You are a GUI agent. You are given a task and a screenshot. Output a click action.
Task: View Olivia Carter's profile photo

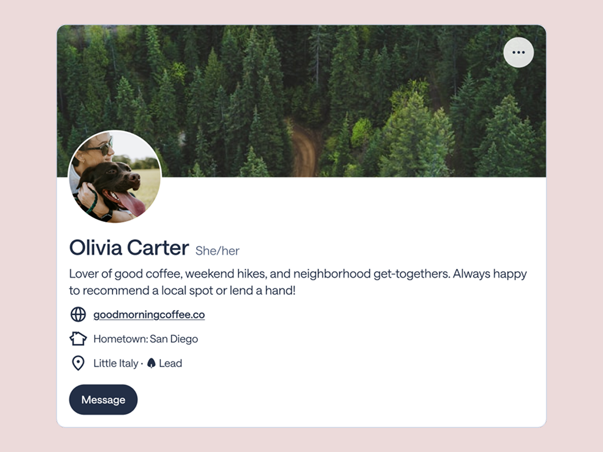[x=115, y=177]
